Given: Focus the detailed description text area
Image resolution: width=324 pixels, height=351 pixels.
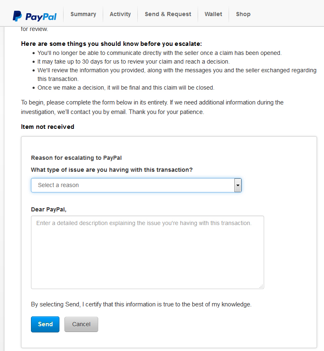Looking at the screenshot, I should tap(147, 252).
